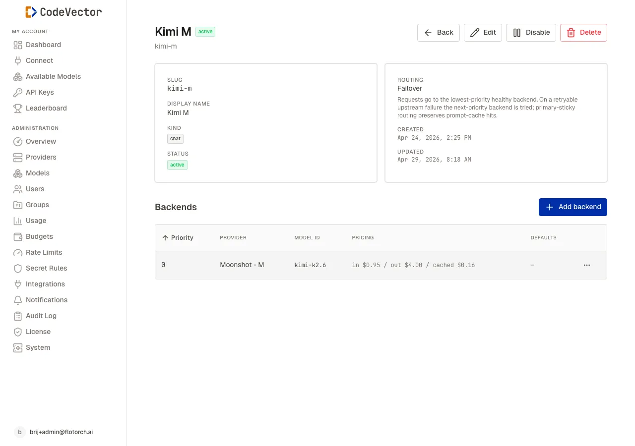This screenshot has height=446, width=635.
Task: Click the Back button
Action: click(439, 33)
